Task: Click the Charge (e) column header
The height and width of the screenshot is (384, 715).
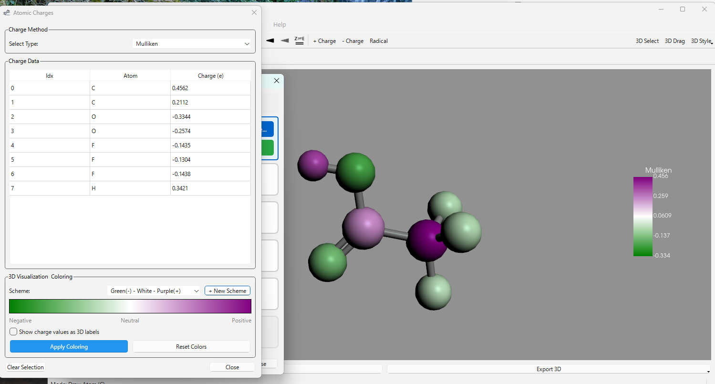Action: click(x=210, y=76)
